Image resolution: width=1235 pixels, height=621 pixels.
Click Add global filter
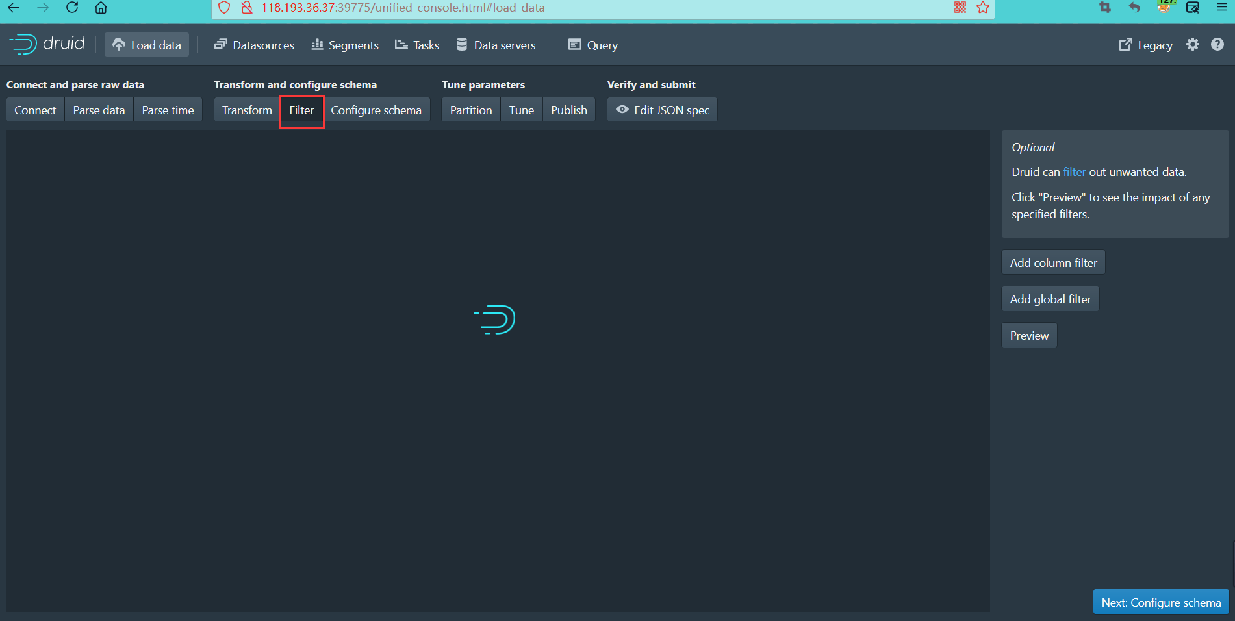[1050, 299]
